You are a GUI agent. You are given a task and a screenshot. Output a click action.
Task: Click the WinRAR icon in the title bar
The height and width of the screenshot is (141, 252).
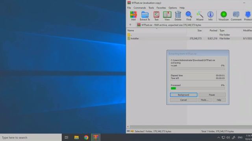[x=129, y=3]
